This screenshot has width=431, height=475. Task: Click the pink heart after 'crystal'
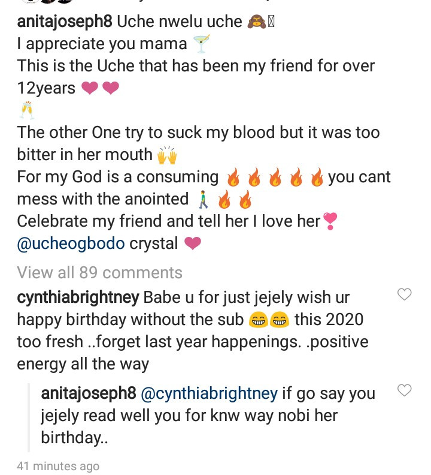pyautogui.click(x=193, y=243)
